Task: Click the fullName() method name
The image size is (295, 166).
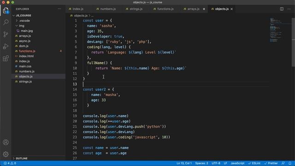Action: point(95,63)
